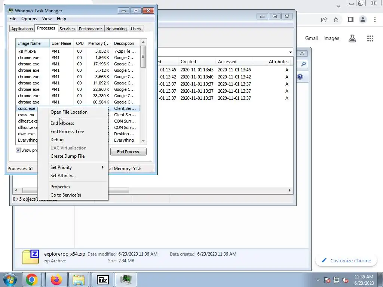Switch to the Users tab

136,28
